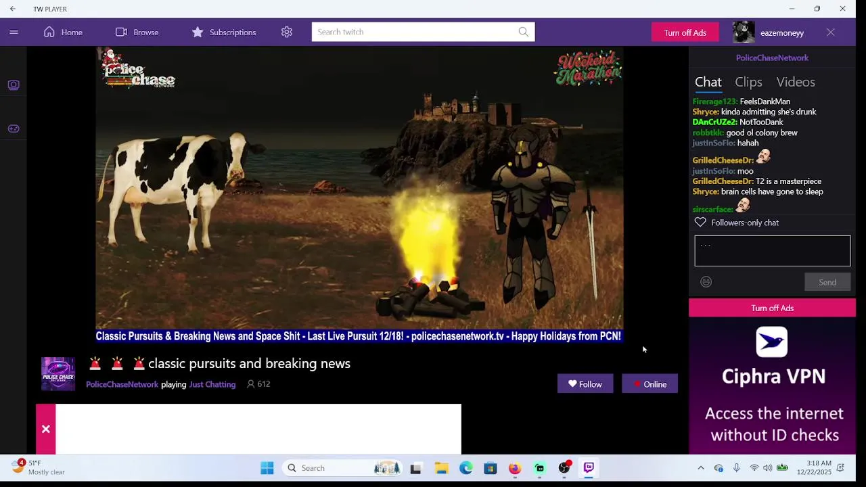The width and height of the screenshot is (866, 487).
Task: Open Task View in taskbar
Action: [x=416, y=468]
